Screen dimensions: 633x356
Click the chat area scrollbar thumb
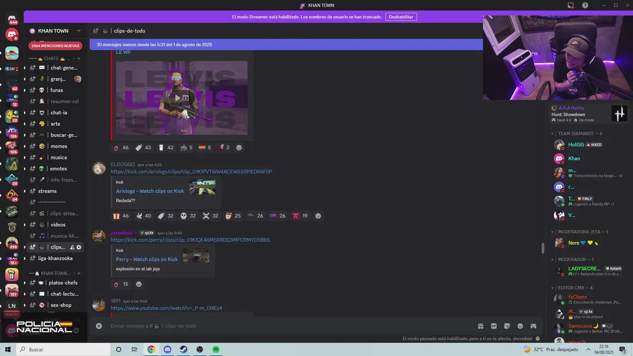[x=543, y=248]
